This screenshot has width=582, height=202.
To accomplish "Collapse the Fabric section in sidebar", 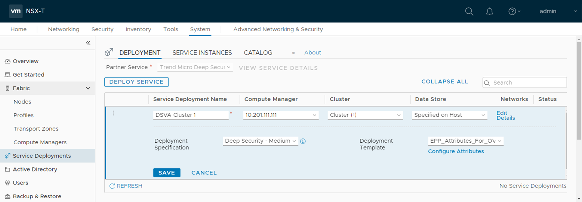I will tap(88, 88).
